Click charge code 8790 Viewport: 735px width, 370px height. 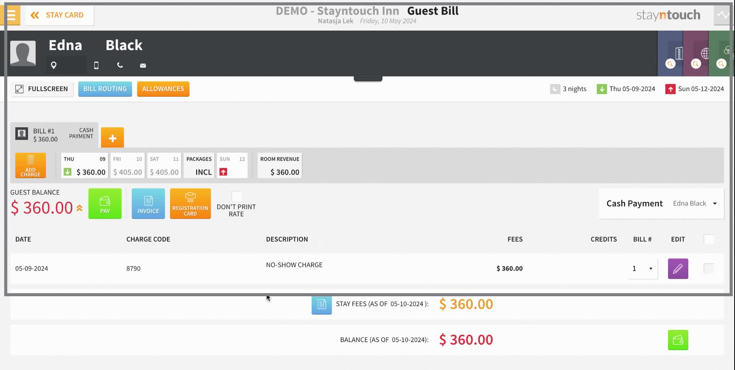point(133,269)
